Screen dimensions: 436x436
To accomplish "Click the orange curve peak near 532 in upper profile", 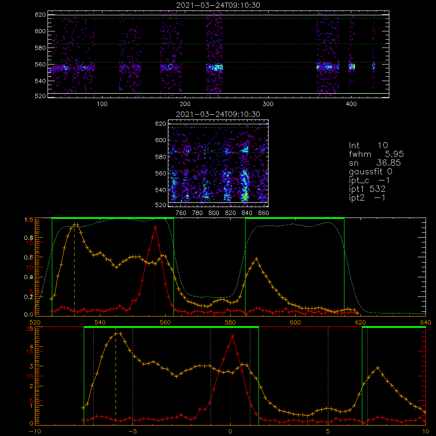I will point(76,225).
